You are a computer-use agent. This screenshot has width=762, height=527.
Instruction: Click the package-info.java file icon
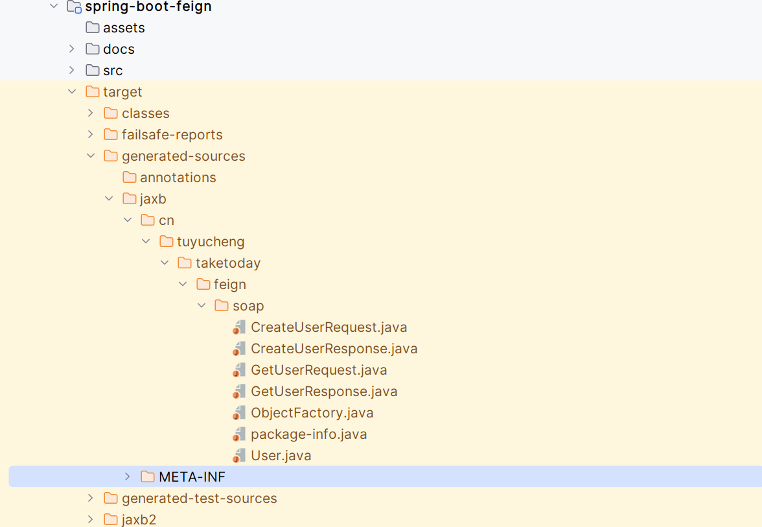pyautogui.click(x=238, y=434)
